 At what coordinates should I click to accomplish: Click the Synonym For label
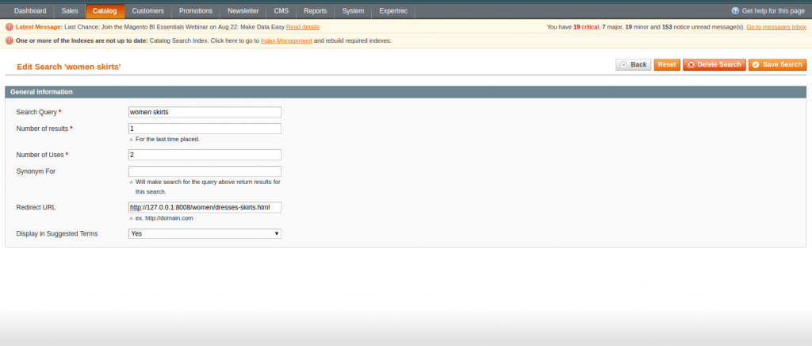pos(36,171)
